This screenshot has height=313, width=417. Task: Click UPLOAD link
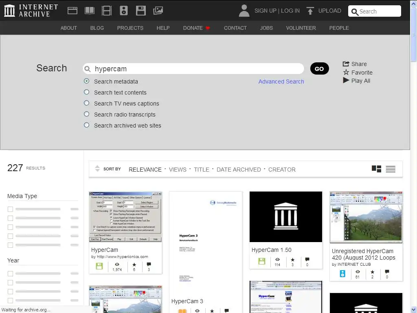pos(330,11)
